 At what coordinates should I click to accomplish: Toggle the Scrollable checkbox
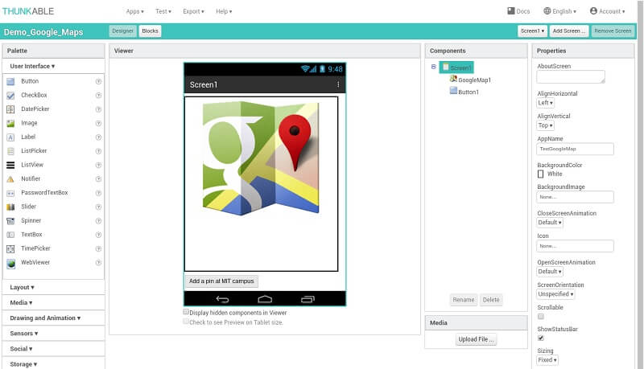[x=541, y=317]
